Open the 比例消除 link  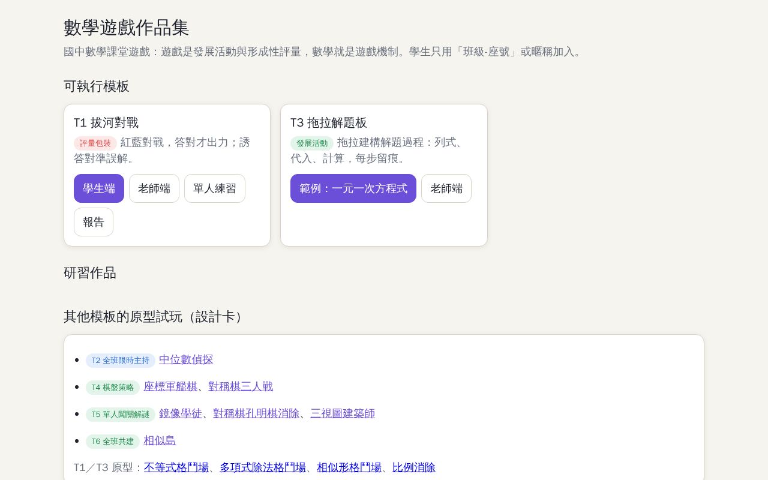point(414,467)
